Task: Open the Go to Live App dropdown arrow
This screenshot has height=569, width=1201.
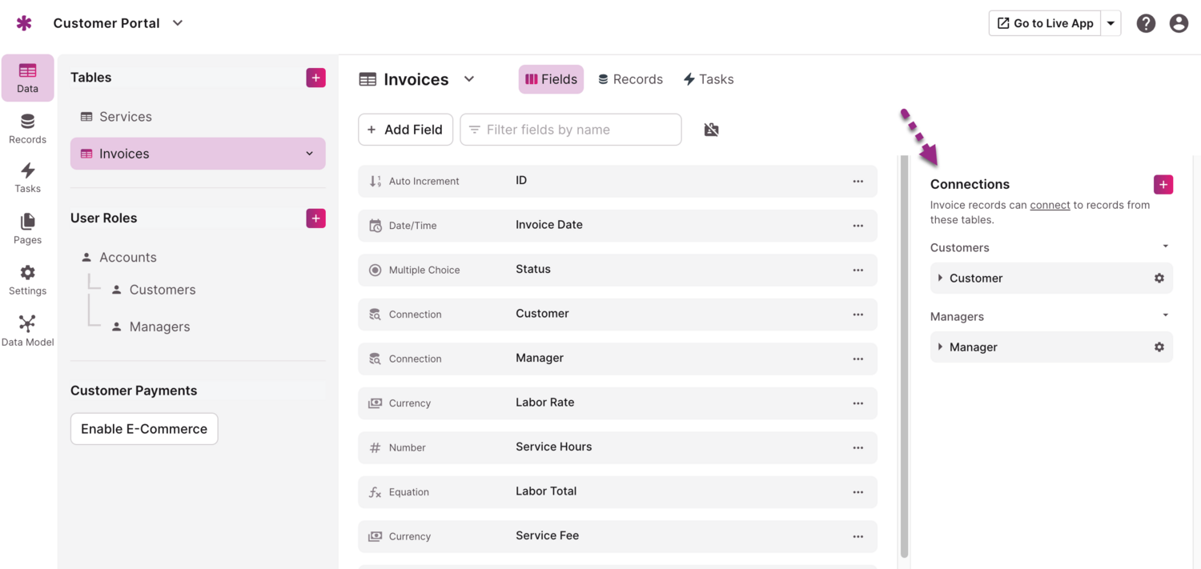Action: (x=1111, y=23)
